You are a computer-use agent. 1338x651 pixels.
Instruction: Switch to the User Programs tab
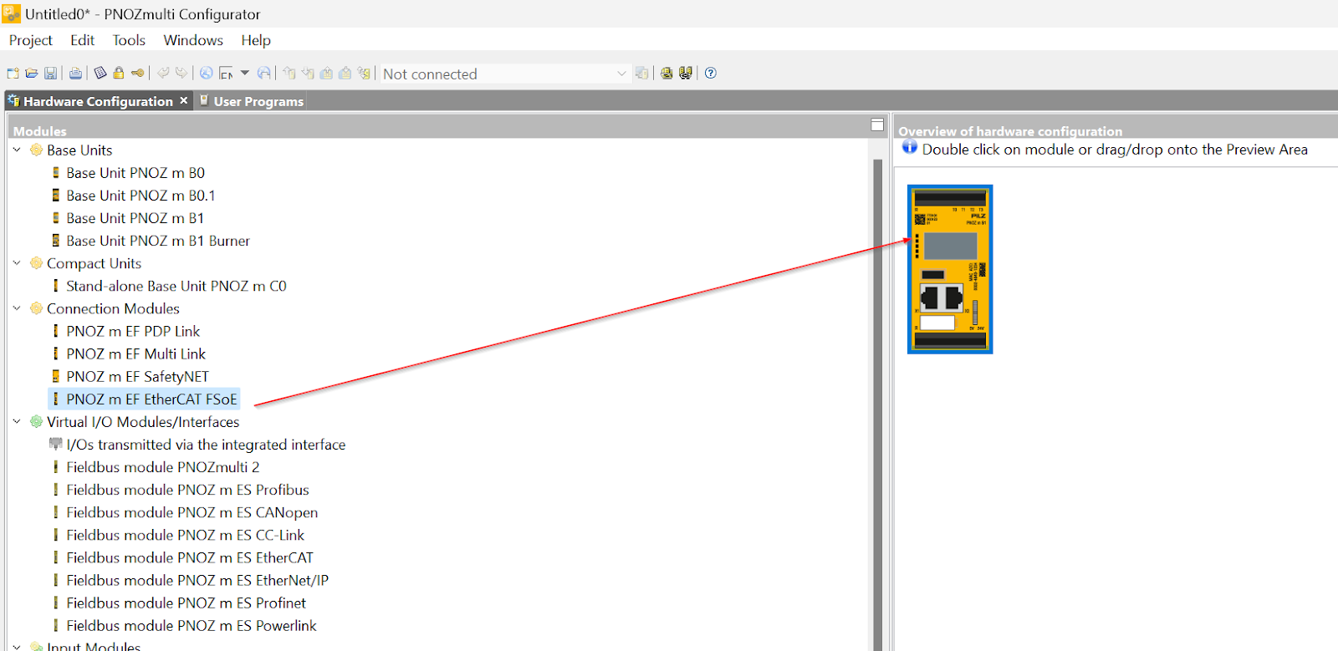[251, 101]
